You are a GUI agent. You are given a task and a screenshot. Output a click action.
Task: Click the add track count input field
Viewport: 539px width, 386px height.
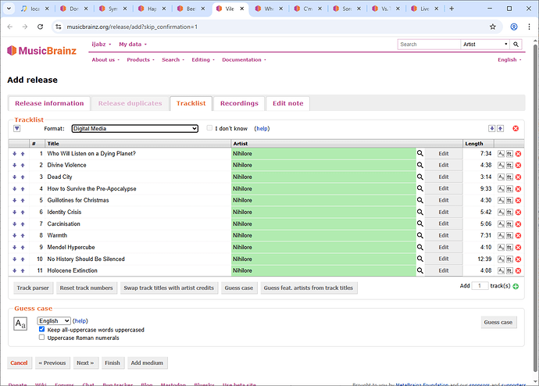(x=480, y=286)
